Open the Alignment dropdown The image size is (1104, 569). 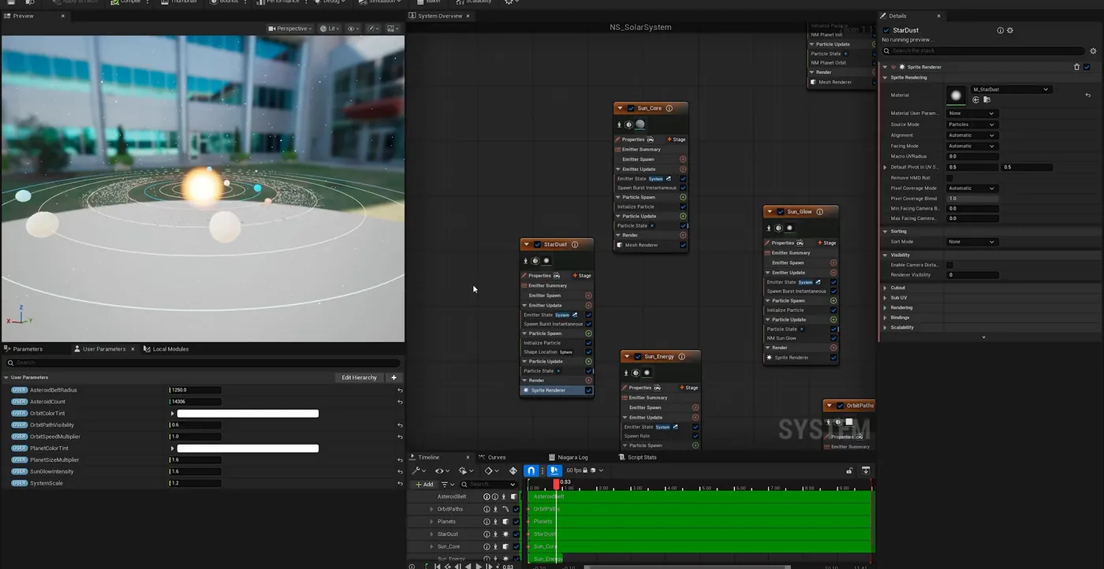[x=972, y=136]
